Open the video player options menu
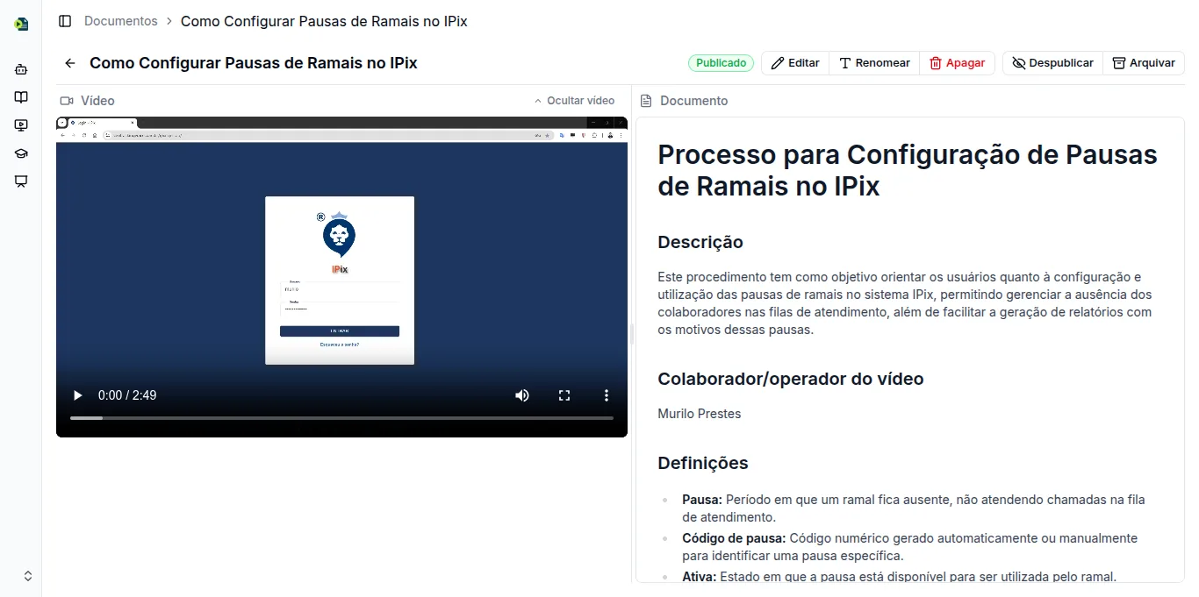 point(606,395)
